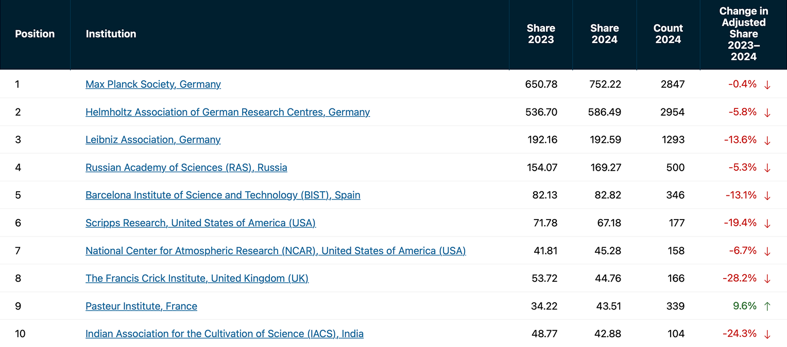Click the green up arrow for Pasteur Institute

point(767,306)
